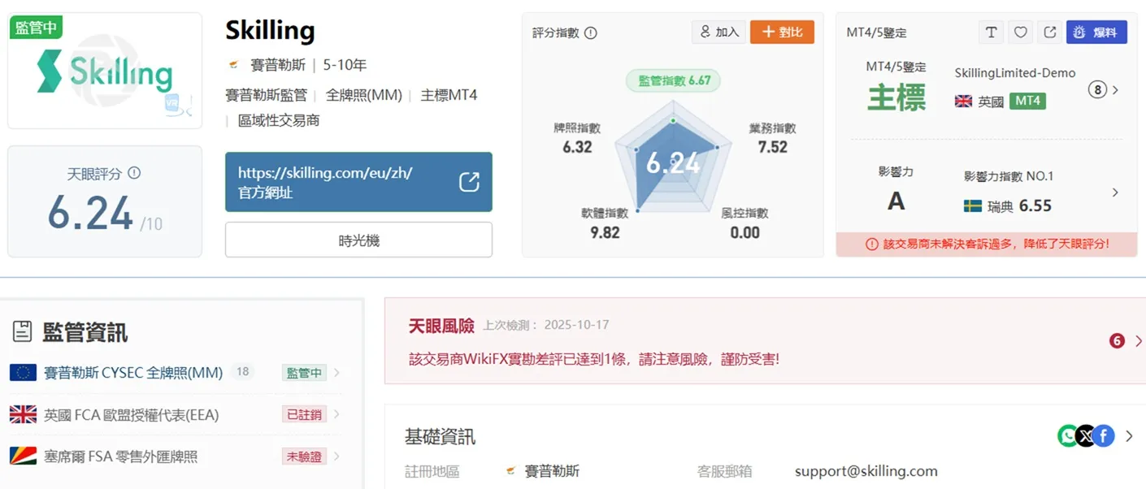Click the radar chart center score
Viewport: 1146px width, 489px height.
(673, 164)
